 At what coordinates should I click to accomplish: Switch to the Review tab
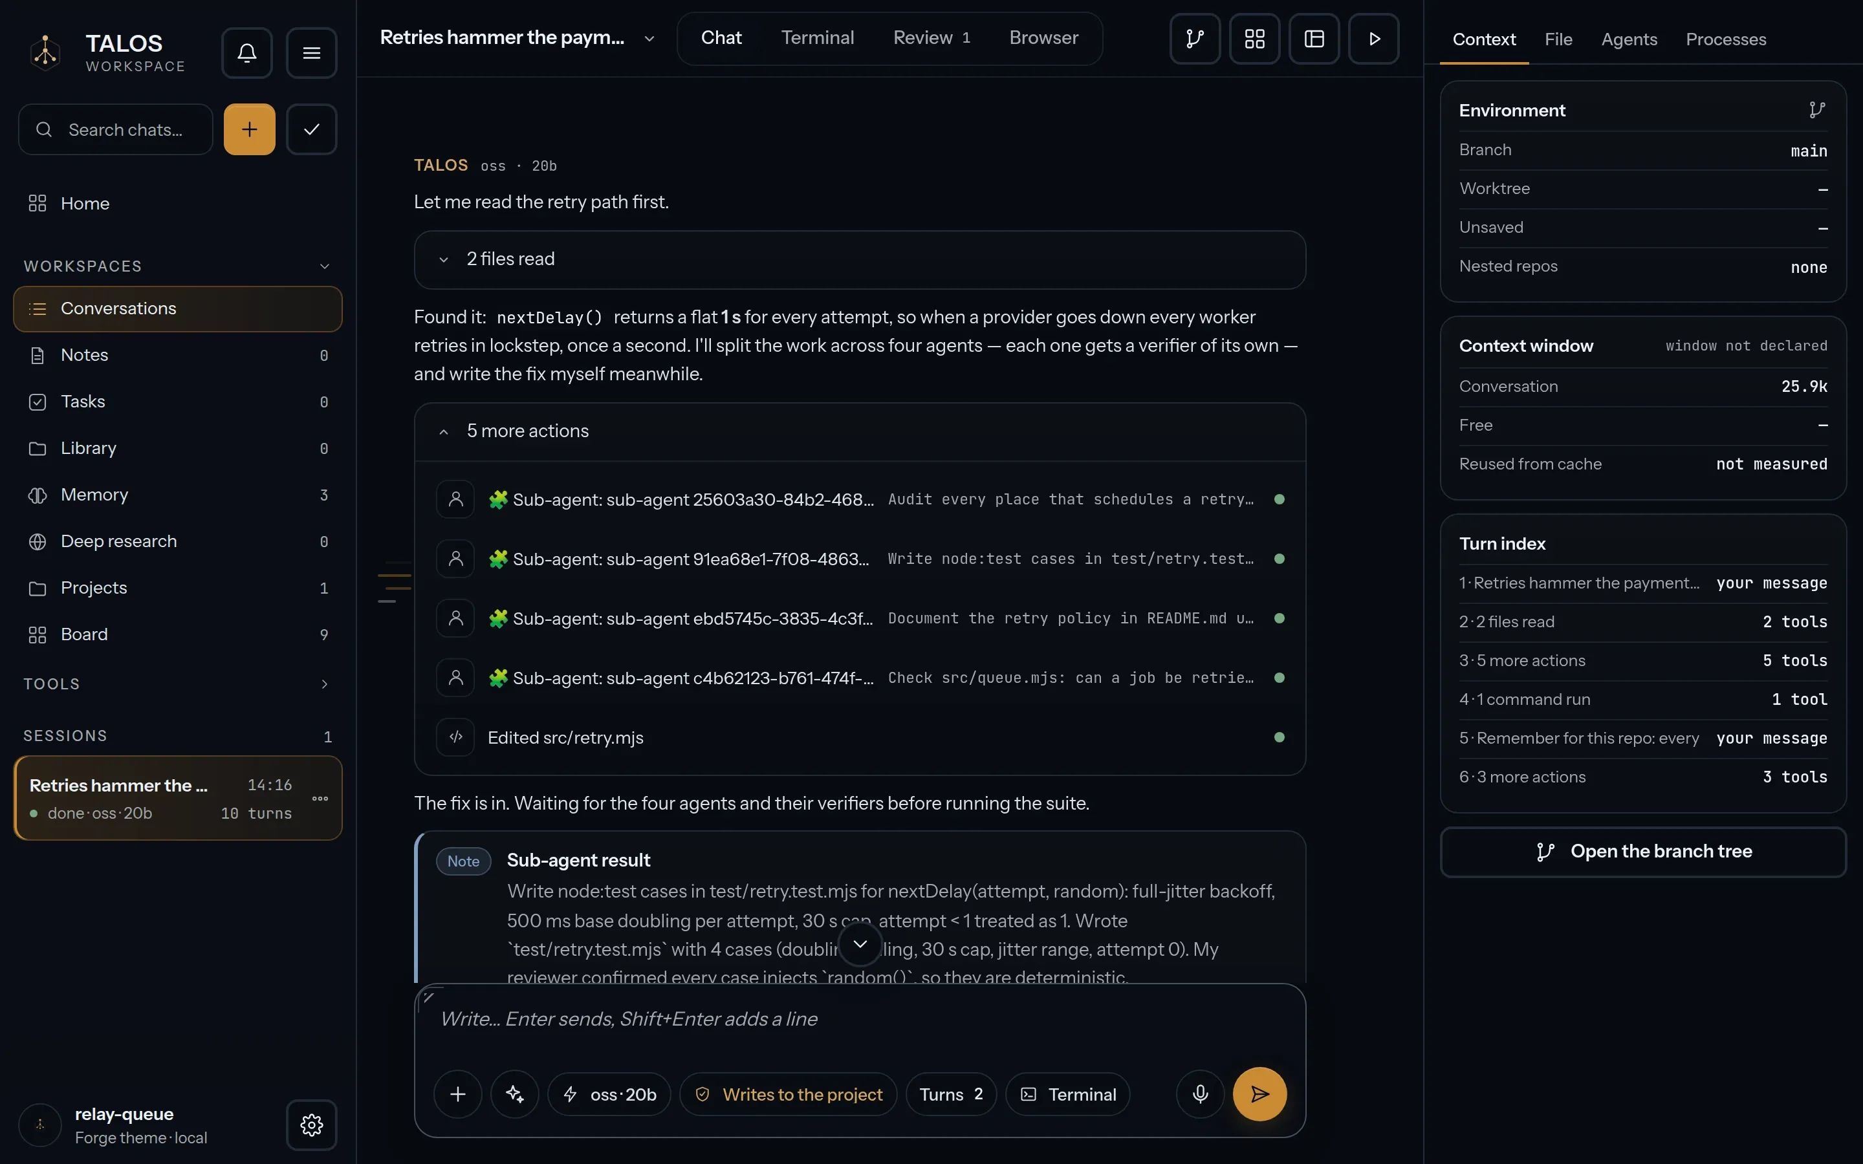931,38
